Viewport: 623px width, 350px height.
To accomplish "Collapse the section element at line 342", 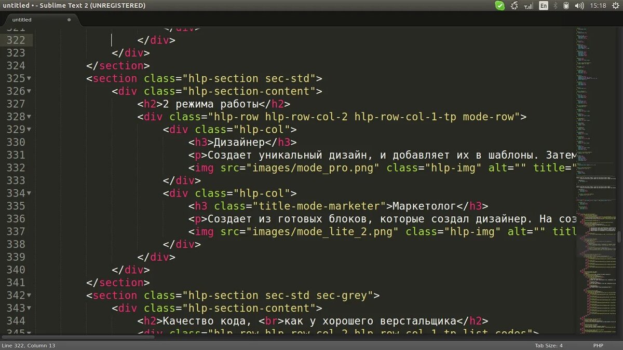I will tap(29, 296).
